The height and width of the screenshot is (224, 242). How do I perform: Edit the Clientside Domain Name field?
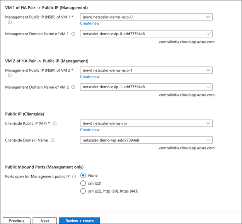(146, 140)
